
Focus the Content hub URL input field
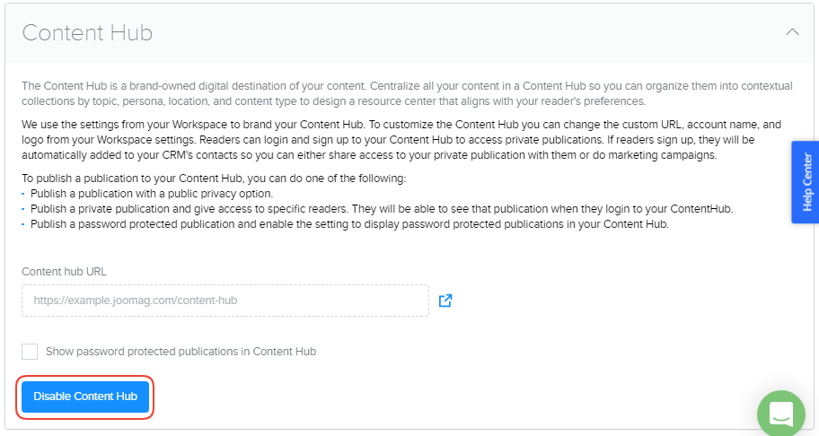point(225,301)
